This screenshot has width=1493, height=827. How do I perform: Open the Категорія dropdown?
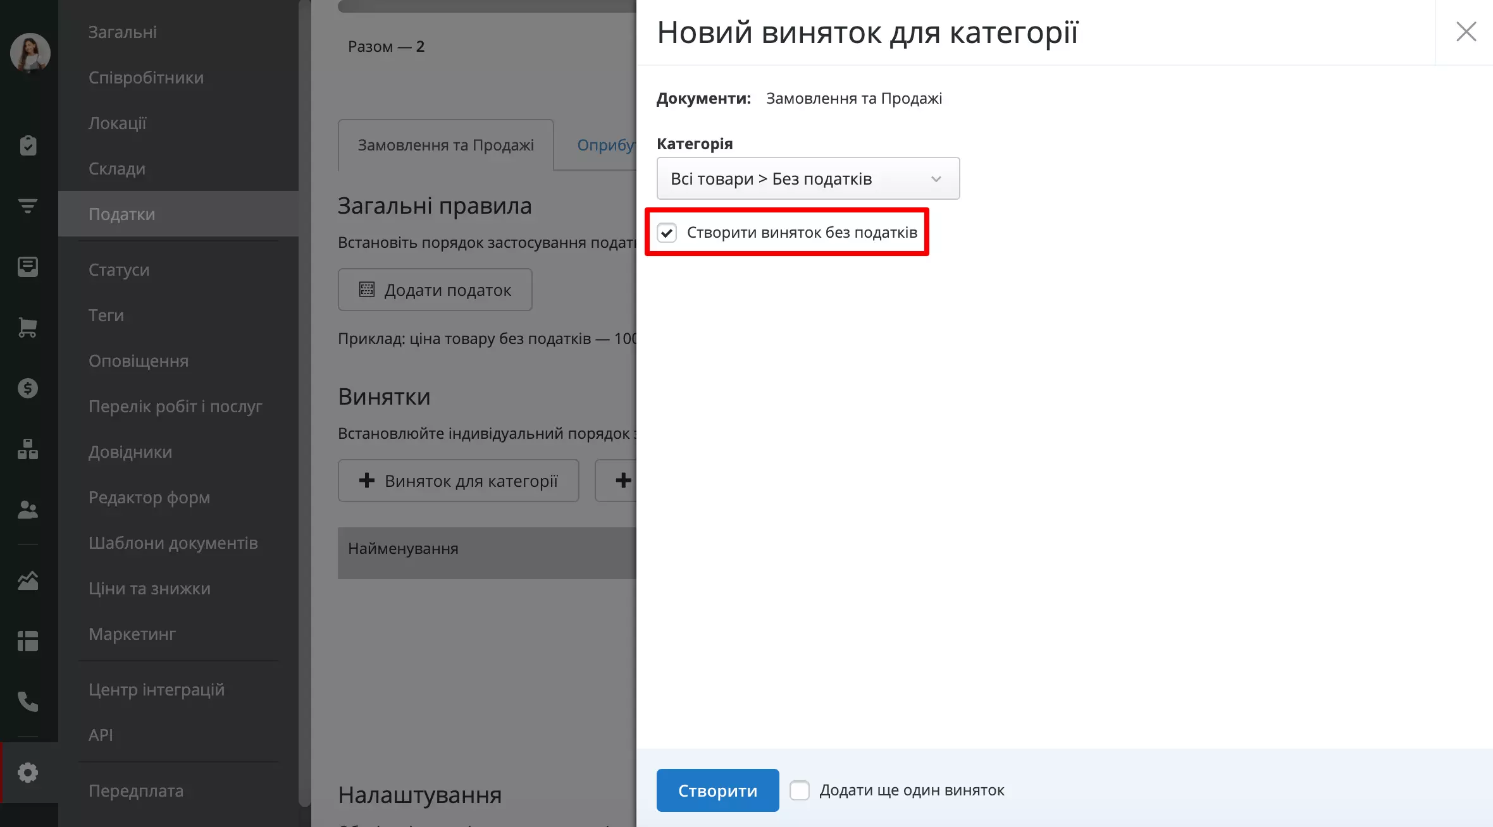(808, 178)
